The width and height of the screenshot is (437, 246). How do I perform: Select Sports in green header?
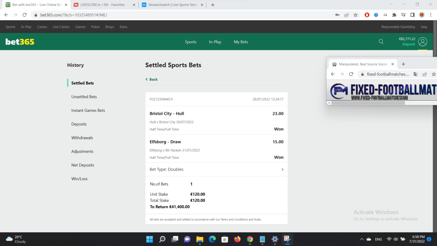[191, 42]
